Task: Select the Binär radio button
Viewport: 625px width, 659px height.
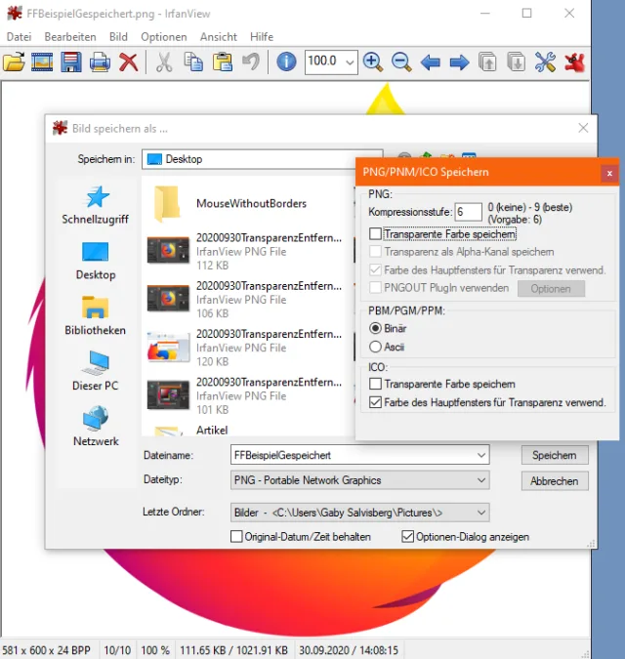Action: pos(375,328)
